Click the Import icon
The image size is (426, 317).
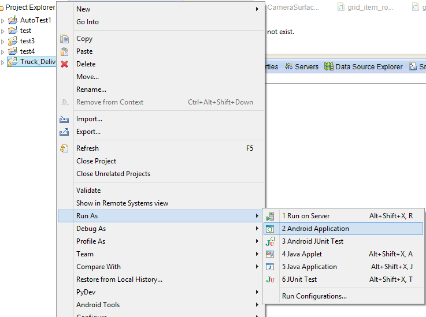point(65,119)
